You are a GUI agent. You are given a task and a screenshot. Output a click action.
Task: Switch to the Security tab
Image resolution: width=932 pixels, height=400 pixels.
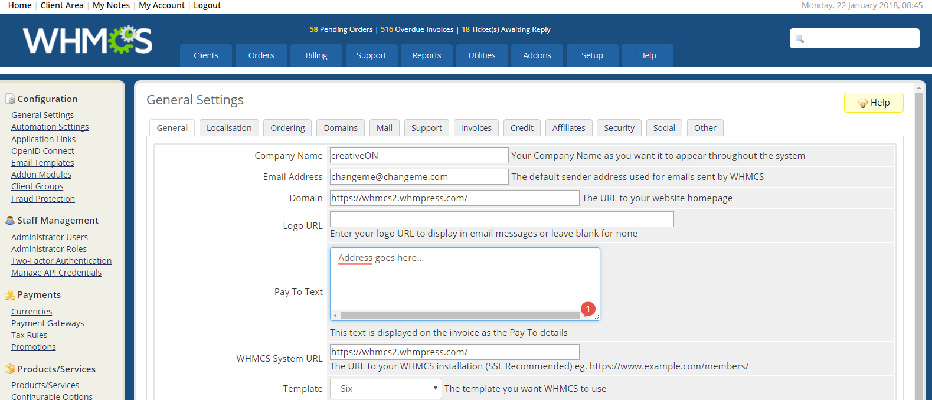click(619, 128)
